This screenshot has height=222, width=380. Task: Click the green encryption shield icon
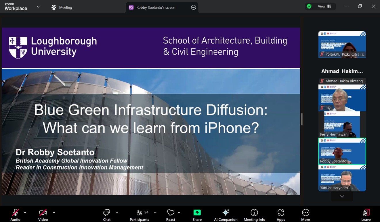pyautogui.click(x=309, y=6)
